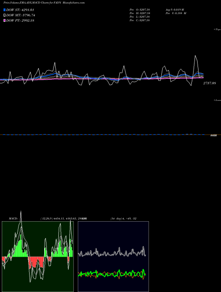Image resolution: width=221 pixels, height=292 pixels.
Task: Select the DOW PT: 2992.58 label
Action: (x=20, y=20)
